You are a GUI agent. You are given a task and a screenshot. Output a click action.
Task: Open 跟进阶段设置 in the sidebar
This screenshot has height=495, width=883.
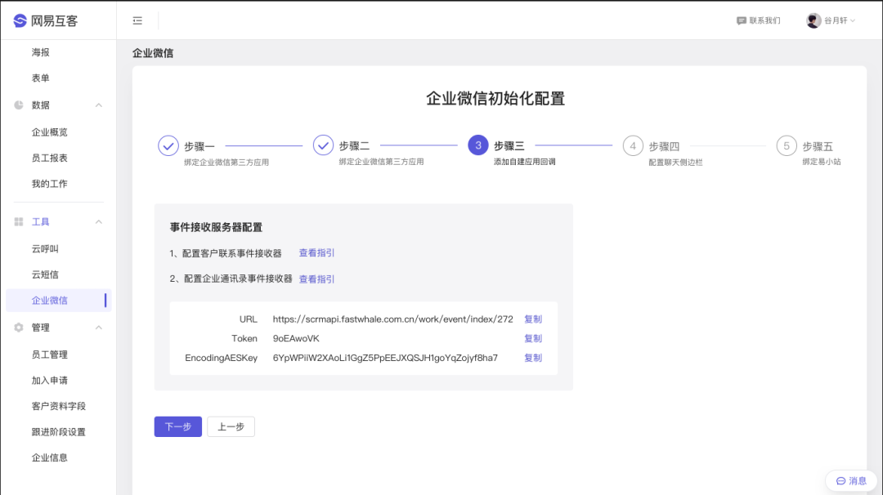pyautogui.click(x=59, y=432)
